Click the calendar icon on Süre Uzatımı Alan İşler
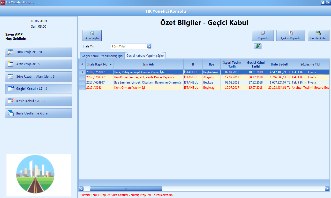331x198 pixels. pos(10,76)
